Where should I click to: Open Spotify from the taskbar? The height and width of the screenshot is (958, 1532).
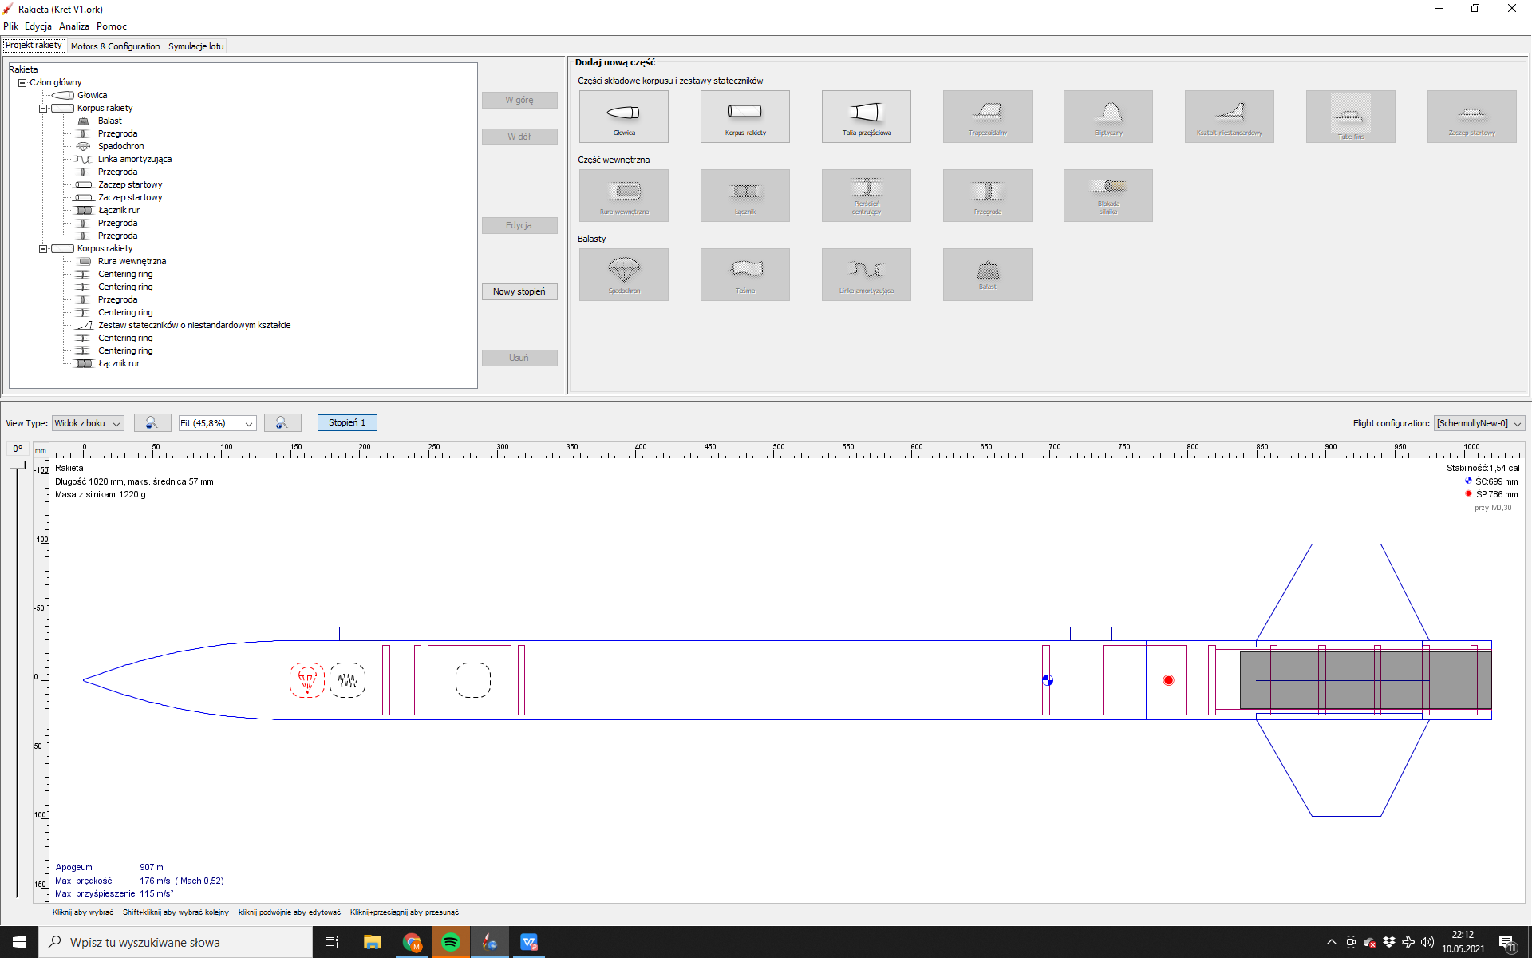(x=451, y=942)
